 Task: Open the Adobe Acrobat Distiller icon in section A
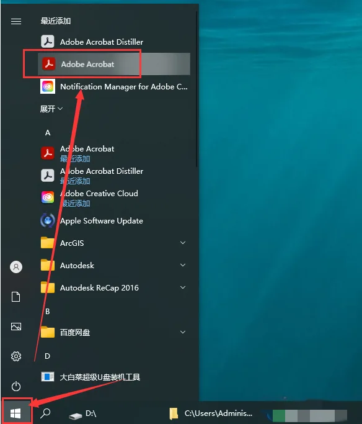[x=48, y=176]
